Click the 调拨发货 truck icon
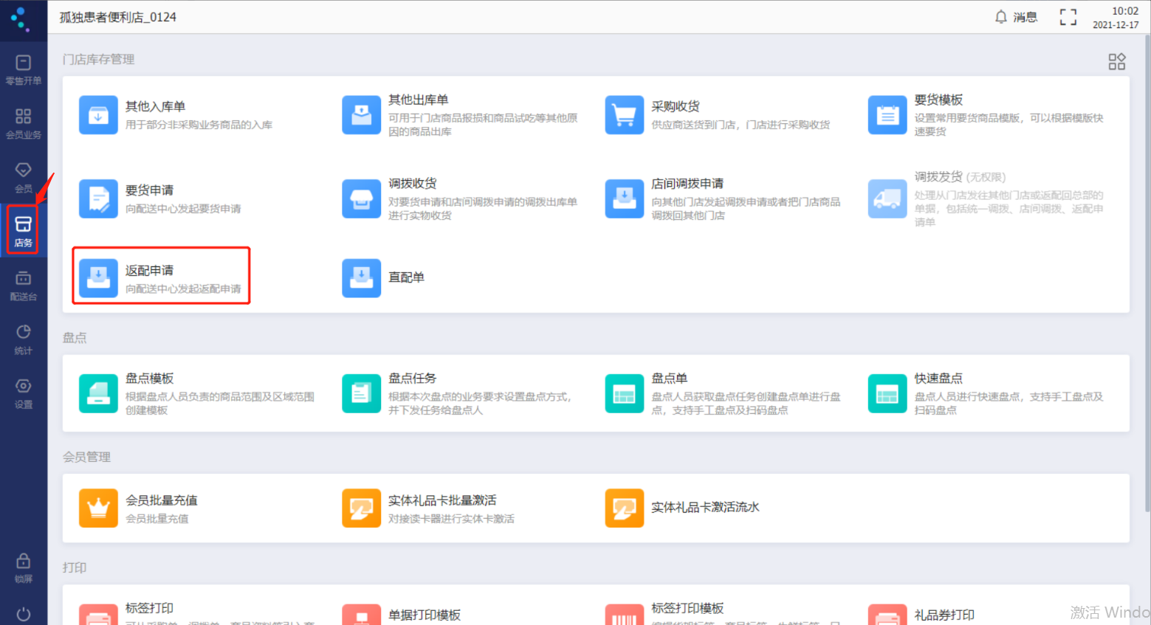The image size is (1151, 625). coord(887,199)
